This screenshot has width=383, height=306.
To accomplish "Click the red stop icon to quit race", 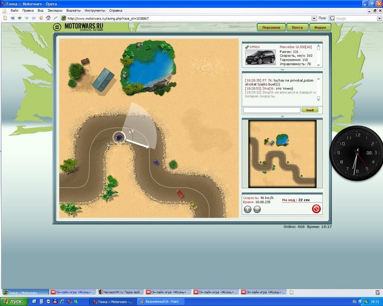I will (316, 209).
